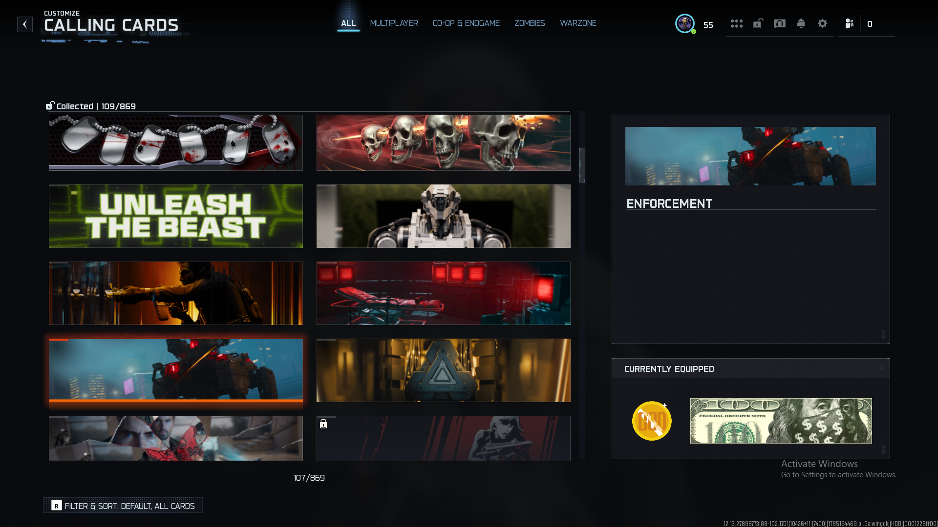
Task: Click the padlock on the locked red card
Action: (323, 424)
